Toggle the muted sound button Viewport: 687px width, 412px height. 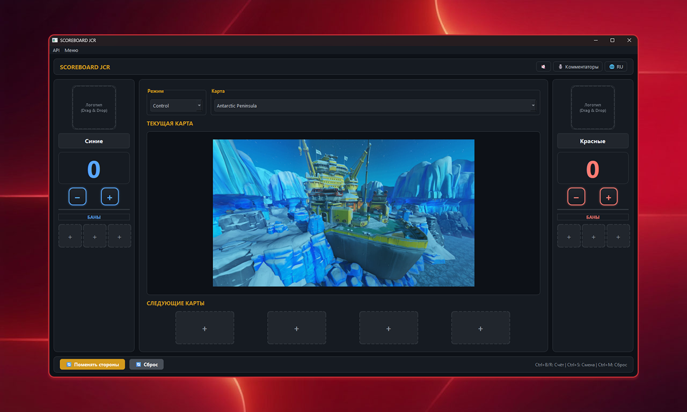click(543, 67)
